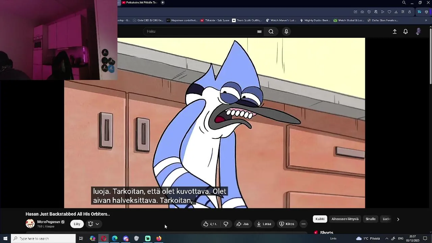This screenshot has width=432, height=243.
Task: Click the Liity join button
Action: tap(77, 224)
